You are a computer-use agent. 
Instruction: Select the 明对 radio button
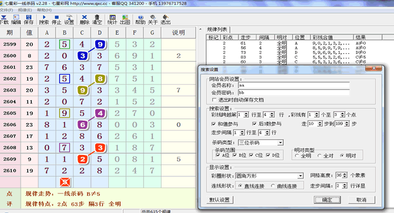342,156
